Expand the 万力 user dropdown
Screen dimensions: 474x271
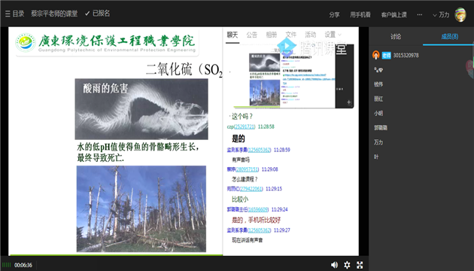click(441, 14)
